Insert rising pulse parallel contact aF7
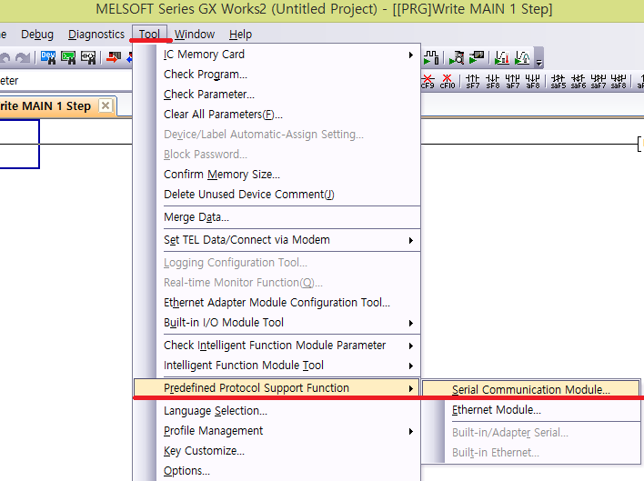The width and height of the screenshot is (644, 481). 513,81
